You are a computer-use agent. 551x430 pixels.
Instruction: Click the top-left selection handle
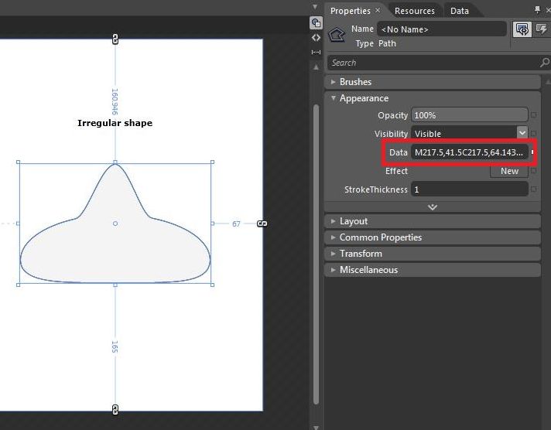coord(19,162)
